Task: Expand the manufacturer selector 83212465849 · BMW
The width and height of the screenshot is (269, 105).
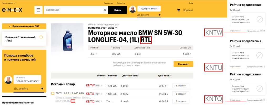Action: click(x=103, y=28)
